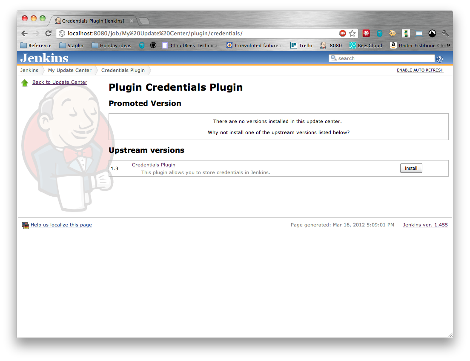470x361 pixels.
Task: Open search help question mark icon
Action: [x=440, y=59]
